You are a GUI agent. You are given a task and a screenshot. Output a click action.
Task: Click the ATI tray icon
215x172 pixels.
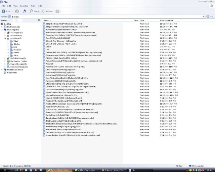click(x=202, y=170)
